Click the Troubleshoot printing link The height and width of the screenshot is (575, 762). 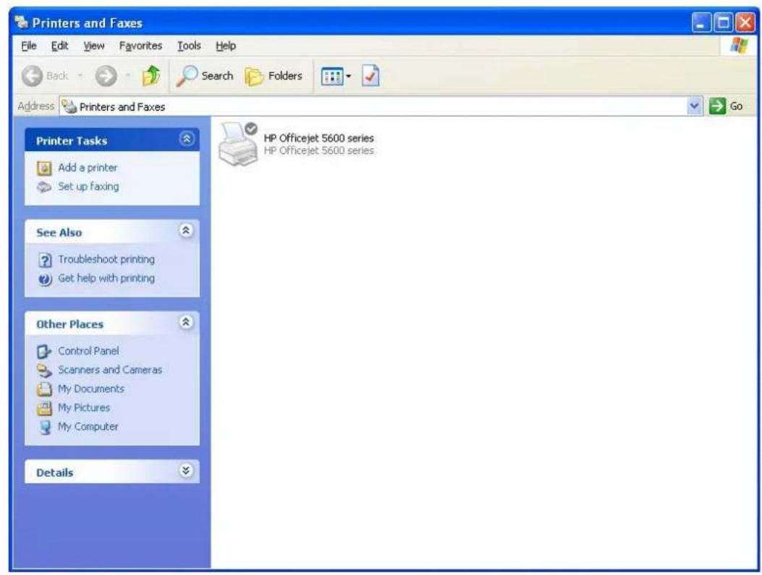[x=106, y=260]
